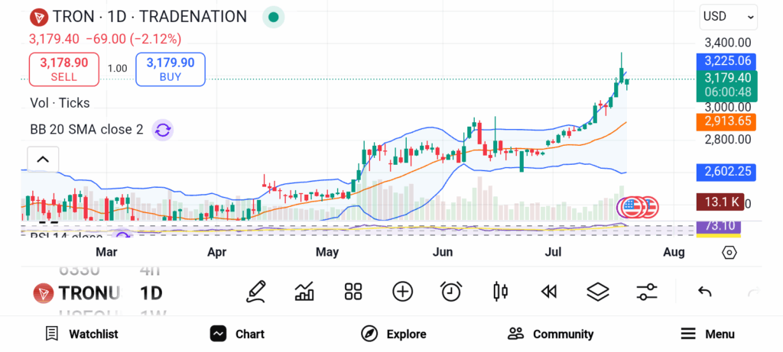Start bar replay rewind icon
The height and width of the screenshot is (352, 783).
pyautogui.click(x=549, y=292)
